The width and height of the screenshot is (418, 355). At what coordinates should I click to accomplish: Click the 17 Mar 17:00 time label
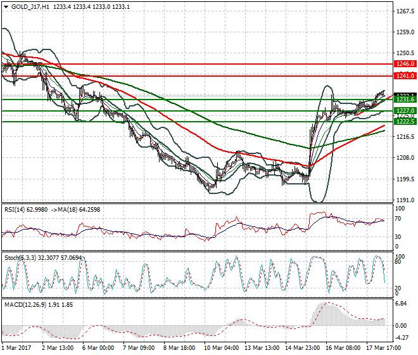(x=383, y=348)
